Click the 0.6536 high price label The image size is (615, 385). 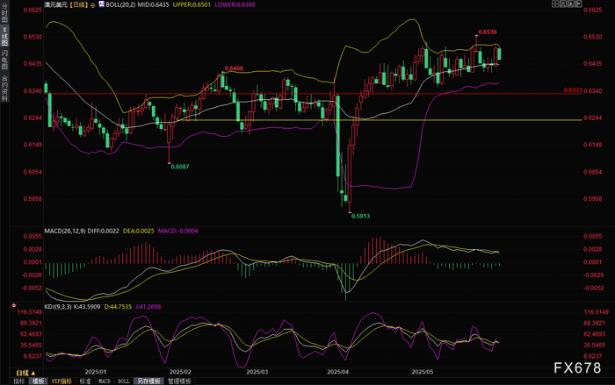488,32
